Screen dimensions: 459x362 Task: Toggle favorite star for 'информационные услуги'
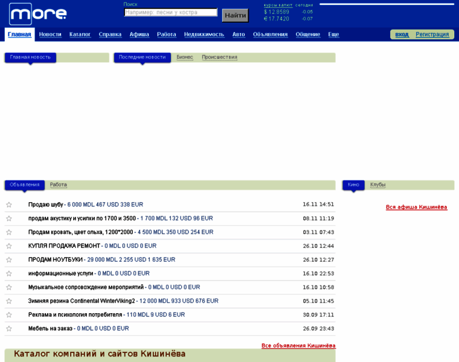point(9,273)
